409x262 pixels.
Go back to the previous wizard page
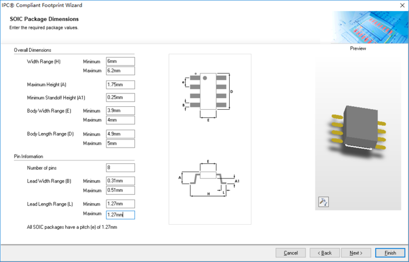coord(324,253)
